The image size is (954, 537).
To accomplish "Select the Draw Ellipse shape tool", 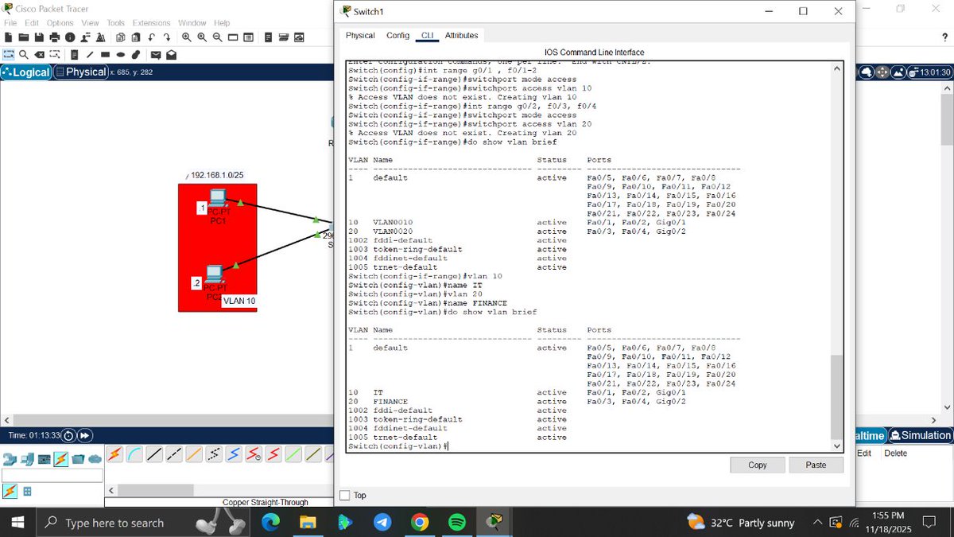I will click(120, 54).
